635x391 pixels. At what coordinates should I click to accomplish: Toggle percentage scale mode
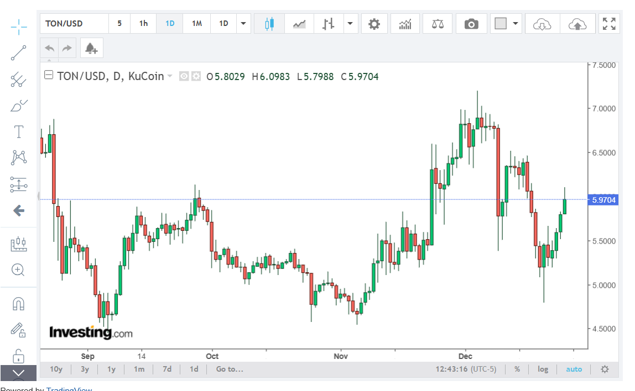[517, 369]
